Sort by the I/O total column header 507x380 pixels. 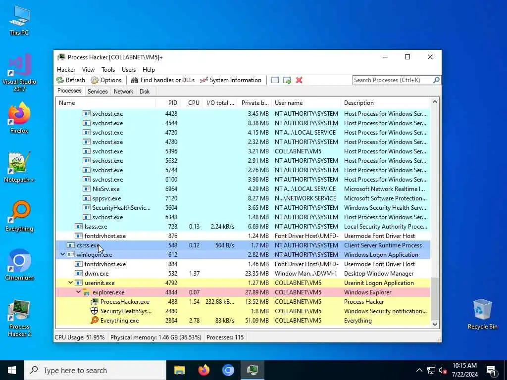(220, 103)
